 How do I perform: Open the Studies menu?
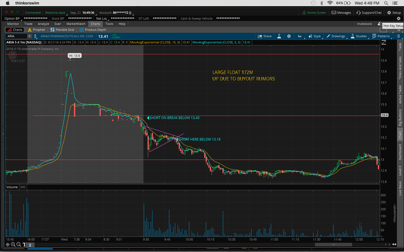tap(359, 36)
